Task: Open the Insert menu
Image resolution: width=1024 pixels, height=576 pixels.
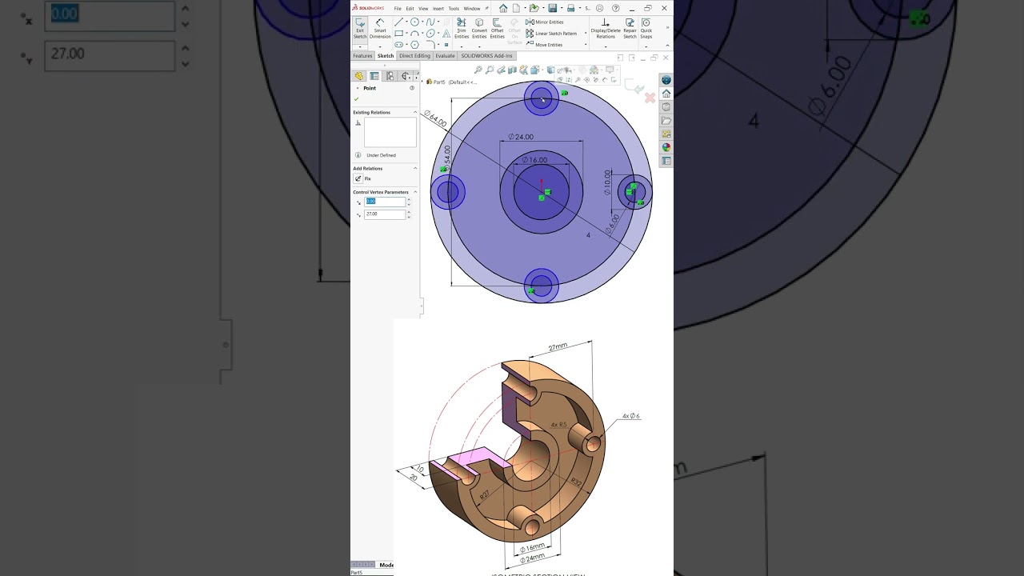Action: [438, 9]
